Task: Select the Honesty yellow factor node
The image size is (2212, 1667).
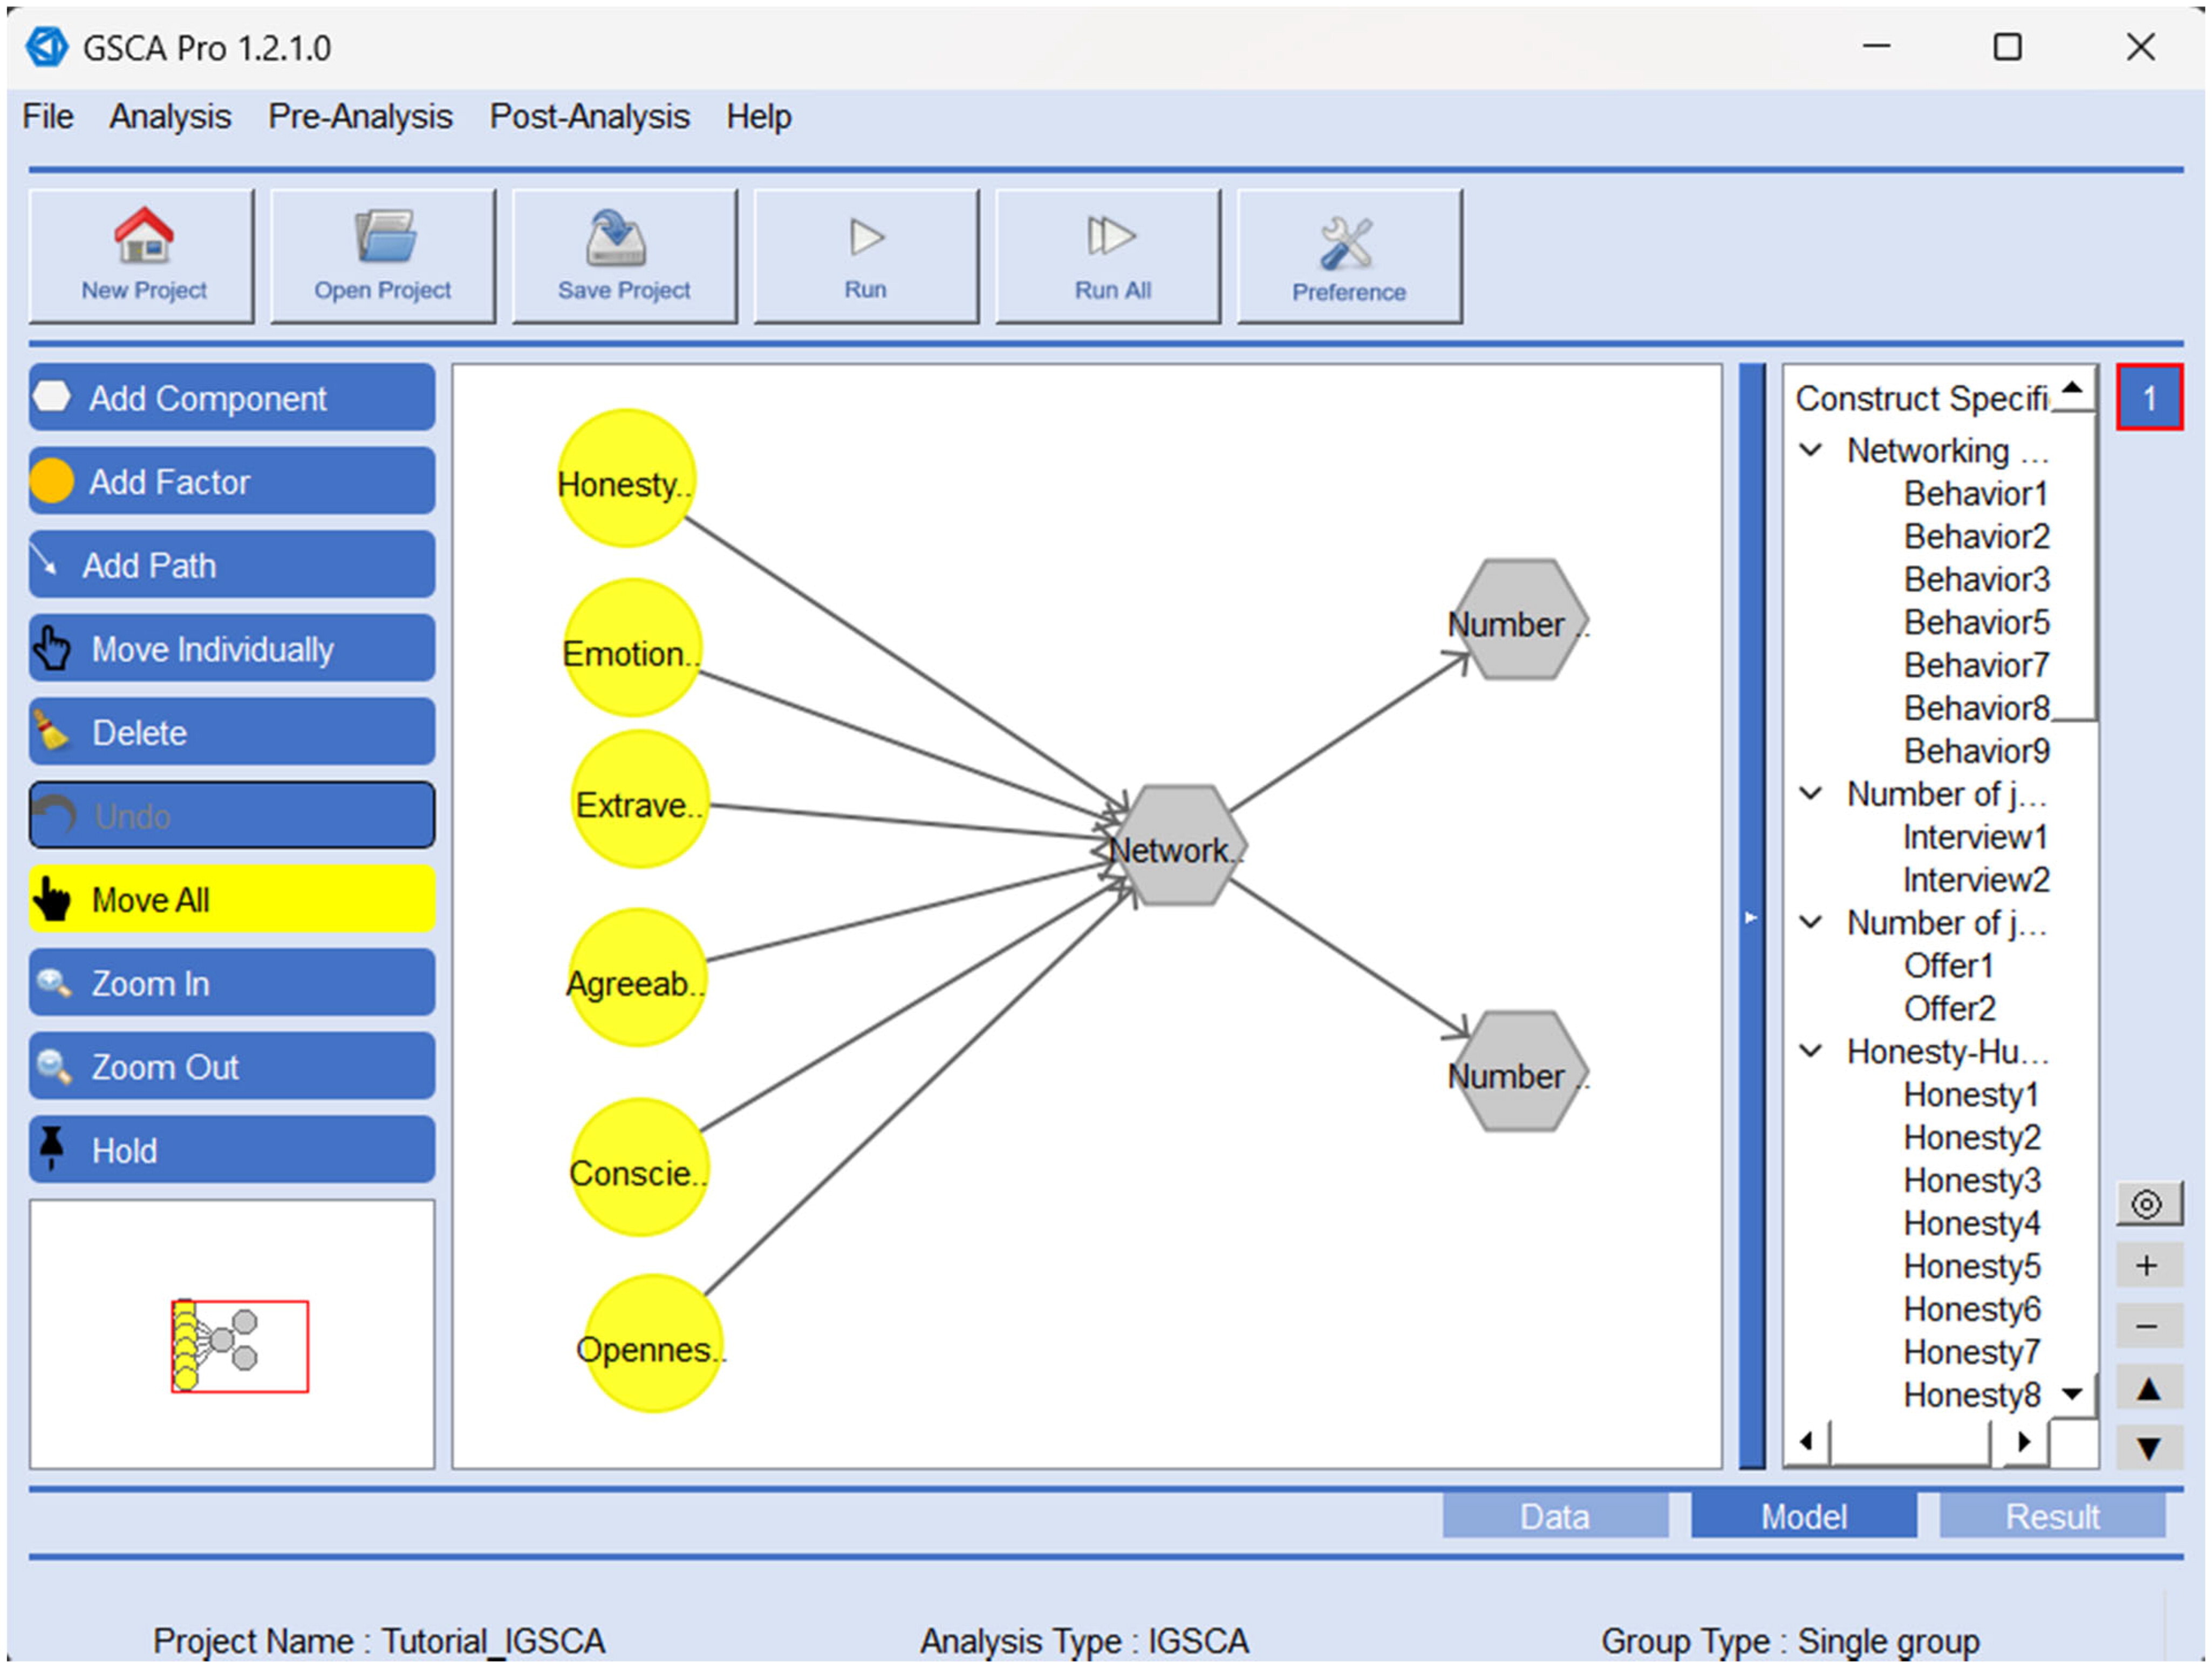Action: pos(626,479)
